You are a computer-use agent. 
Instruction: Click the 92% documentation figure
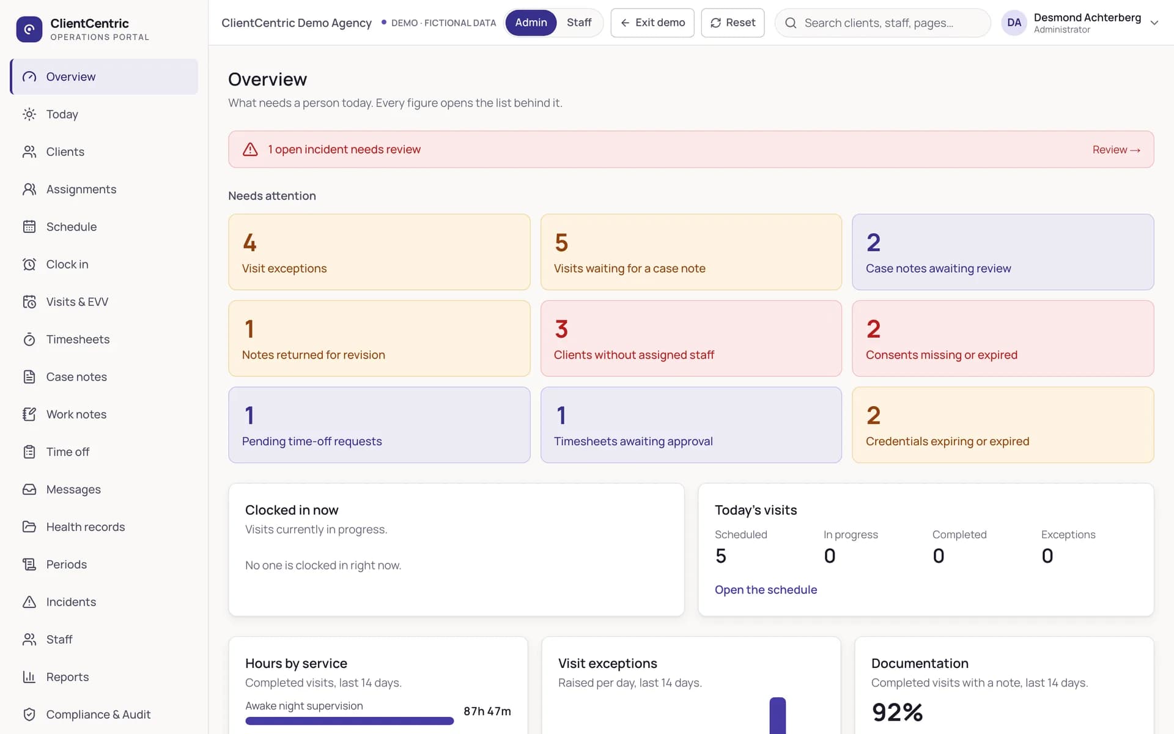pos(897,712)
